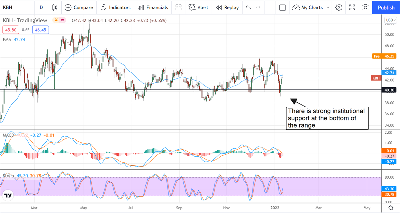The height and width of the screenshot is (213, 400).
Task: Click the KBH symbol search field
Action: (x=13, y=7)
